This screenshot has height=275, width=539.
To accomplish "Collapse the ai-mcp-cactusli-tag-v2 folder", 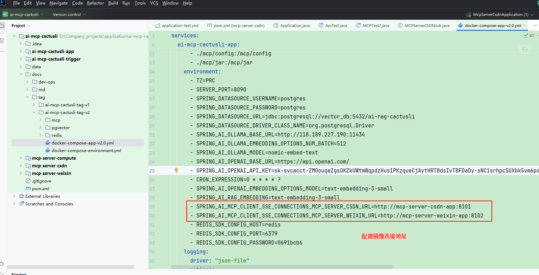I will (34, 112).
